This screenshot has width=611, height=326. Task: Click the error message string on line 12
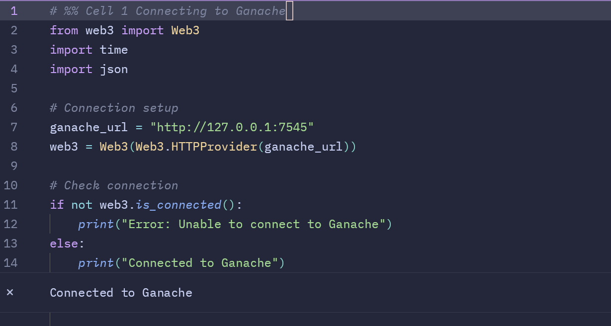(x=254, y=224)
